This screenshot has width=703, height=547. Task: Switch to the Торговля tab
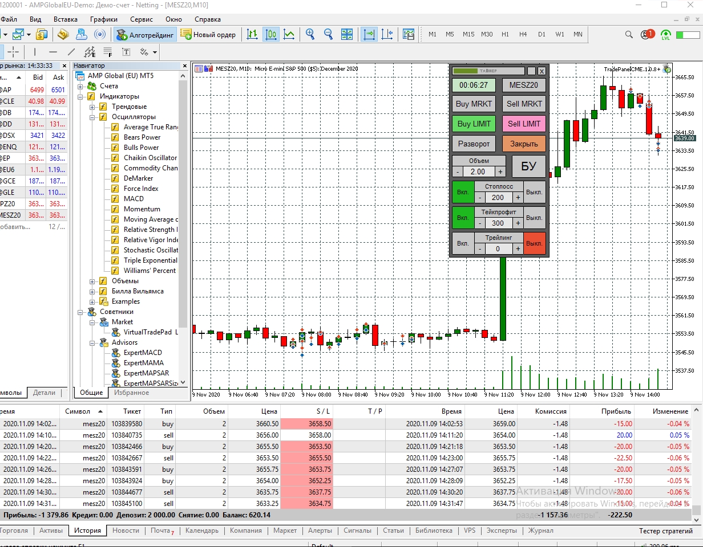coord(14,530)
